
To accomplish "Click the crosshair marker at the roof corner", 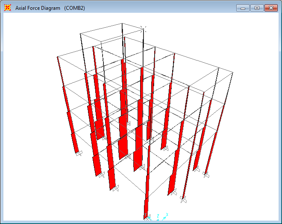I will click(x=143, y=29).
